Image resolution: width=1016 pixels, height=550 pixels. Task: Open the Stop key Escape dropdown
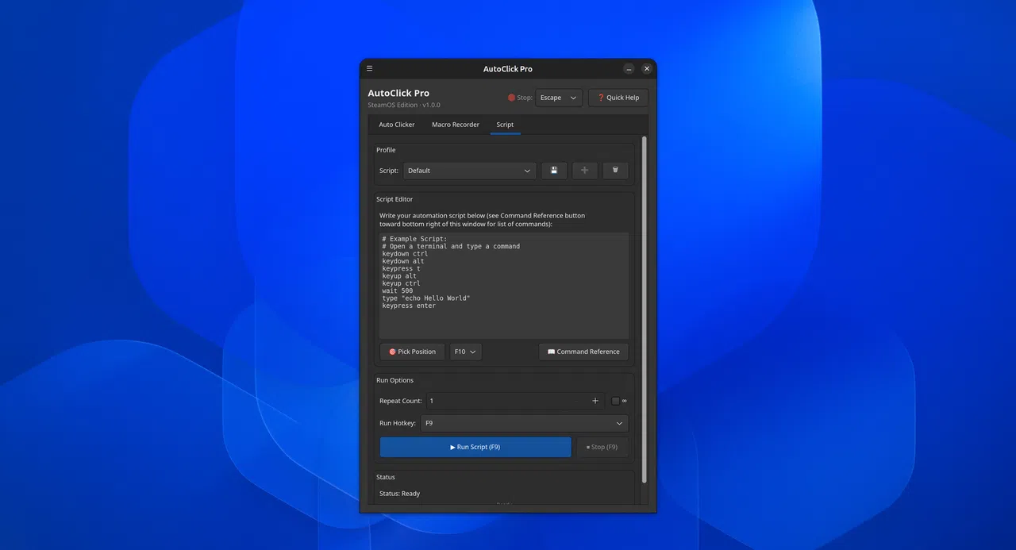(x=559, y=98)
